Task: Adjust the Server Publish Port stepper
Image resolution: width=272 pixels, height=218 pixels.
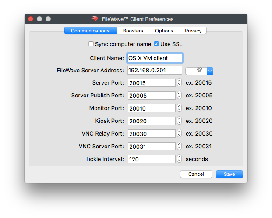Action: pos(180,95)
